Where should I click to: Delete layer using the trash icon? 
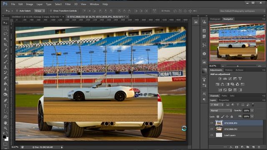click(x=259, y=147)
